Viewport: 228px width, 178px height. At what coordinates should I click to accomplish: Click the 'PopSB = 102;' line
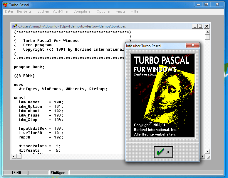[x=41, y=137]
